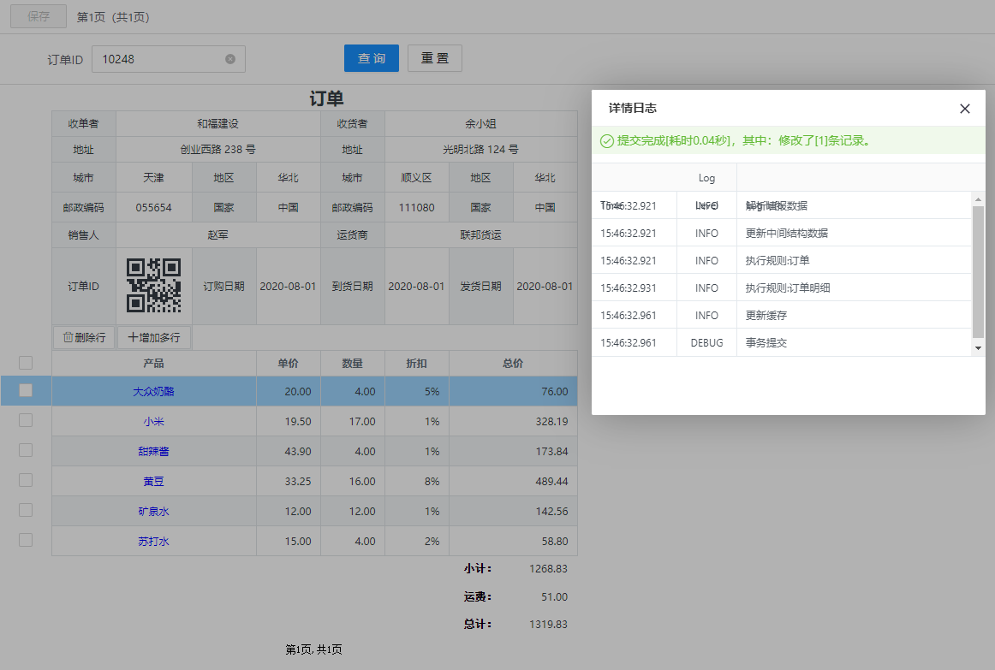The height and width of the screenshot is (670, 995).
Task: Close the 详情日志 dialog
Action: click(964, 109)
